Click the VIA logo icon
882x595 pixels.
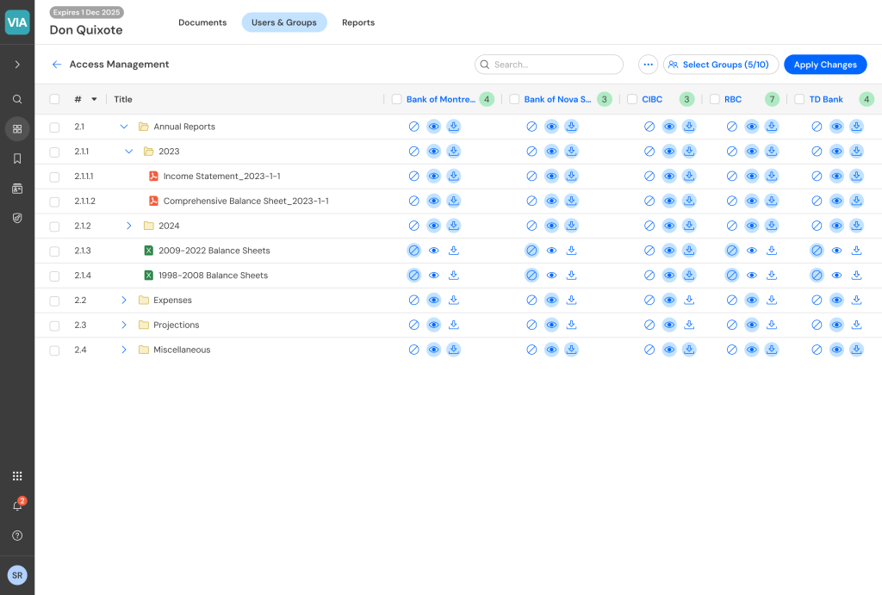[x=17, y=22]
